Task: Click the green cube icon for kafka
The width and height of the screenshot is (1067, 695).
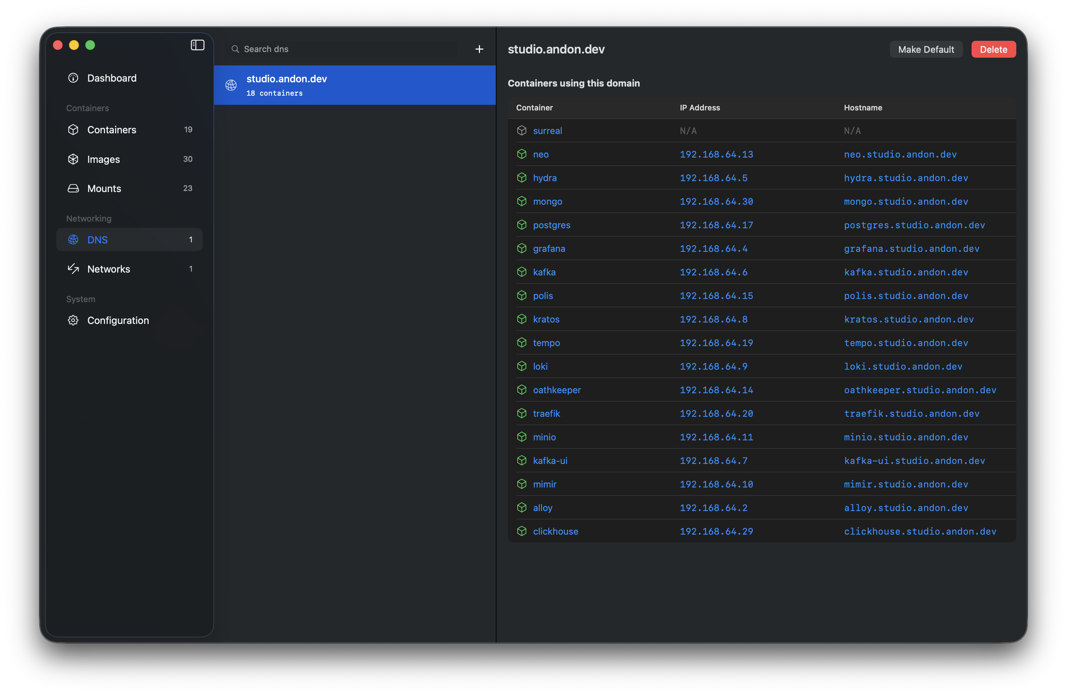Action: [x=522, y=272]
